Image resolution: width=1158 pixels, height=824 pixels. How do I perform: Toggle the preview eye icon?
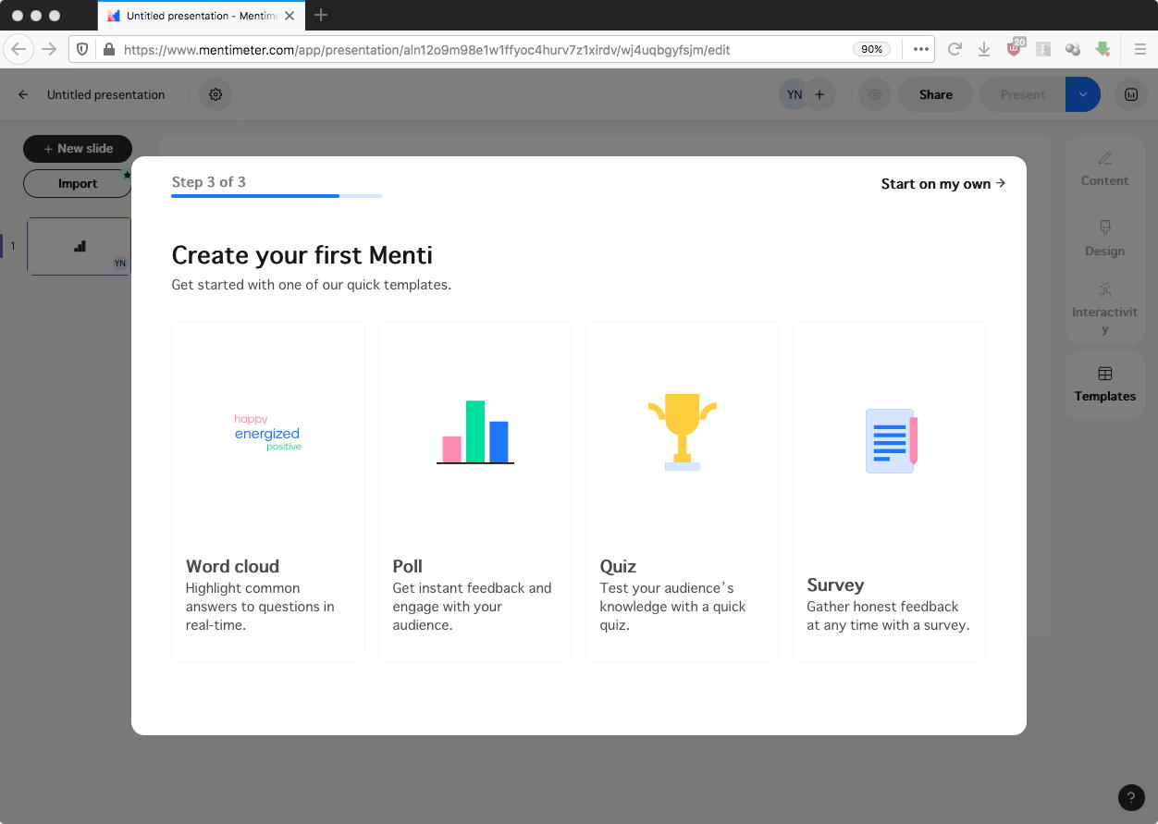875,94
